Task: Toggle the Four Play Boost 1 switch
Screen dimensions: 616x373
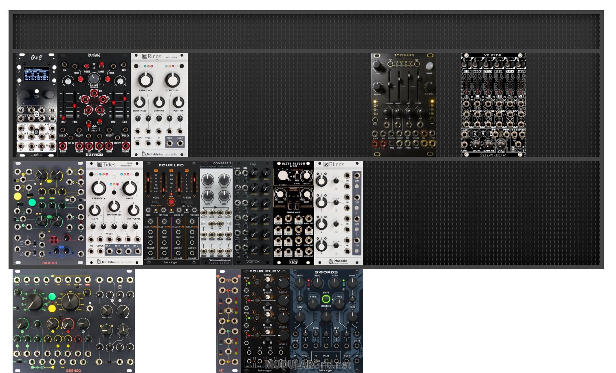Action: pyautogui.click(x=267, y=279)
